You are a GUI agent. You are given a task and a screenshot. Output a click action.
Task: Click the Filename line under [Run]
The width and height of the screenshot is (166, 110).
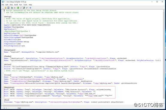point(64,102)
